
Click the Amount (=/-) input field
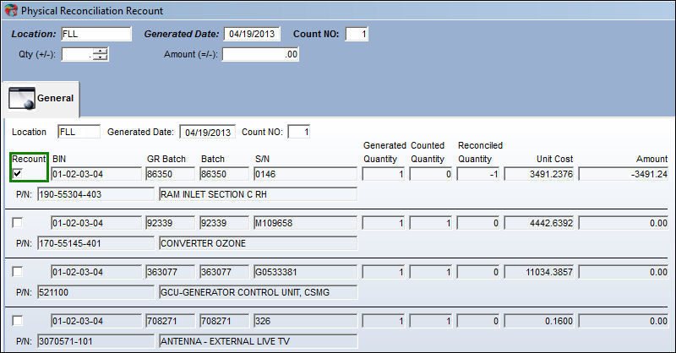[260, 54]
